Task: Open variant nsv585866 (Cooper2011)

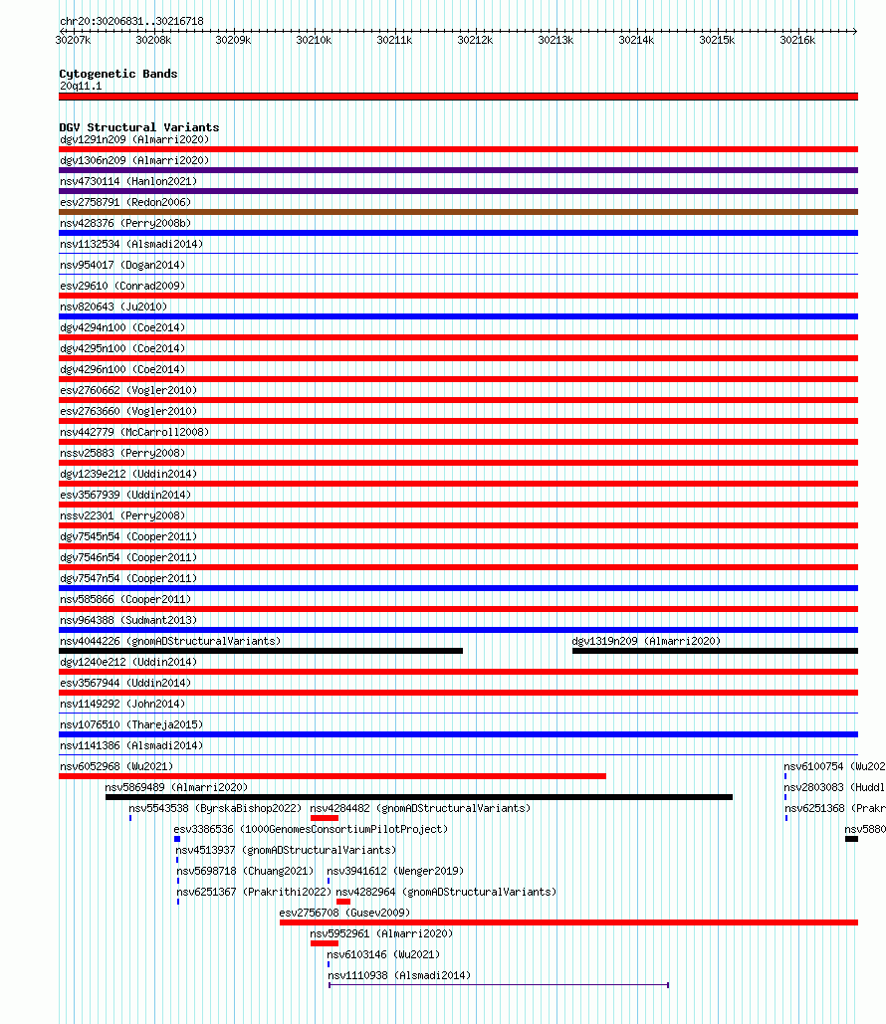Action: tap(125, 599)
